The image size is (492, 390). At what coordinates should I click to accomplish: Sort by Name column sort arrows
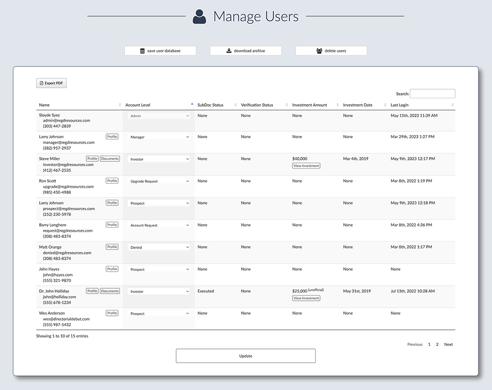[x=120, y=105]
